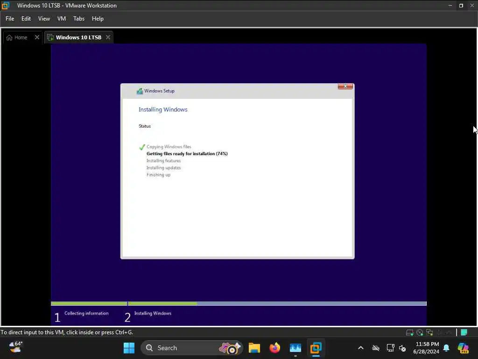This screenshot has width=478, height=359.
Task: Open the blue monitor app on taskbar
Action: point(295,348)
